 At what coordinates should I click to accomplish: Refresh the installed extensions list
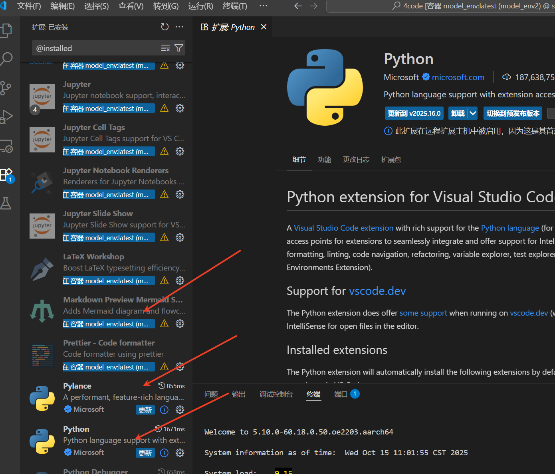[x=165, y=27]
